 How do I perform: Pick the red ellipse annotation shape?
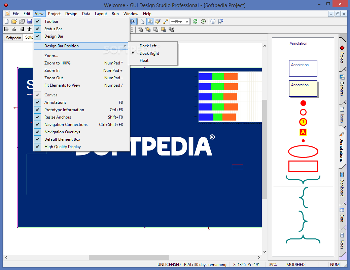[x=303, y=151]
